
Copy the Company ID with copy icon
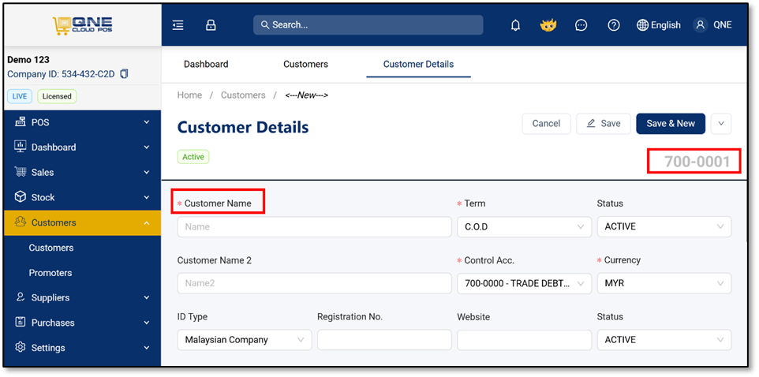coord(125,74)
